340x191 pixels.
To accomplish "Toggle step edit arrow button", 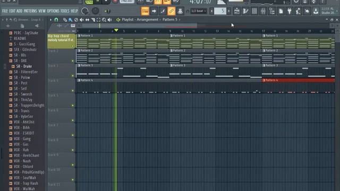I will pyautogui.click(x=154, y=11).
